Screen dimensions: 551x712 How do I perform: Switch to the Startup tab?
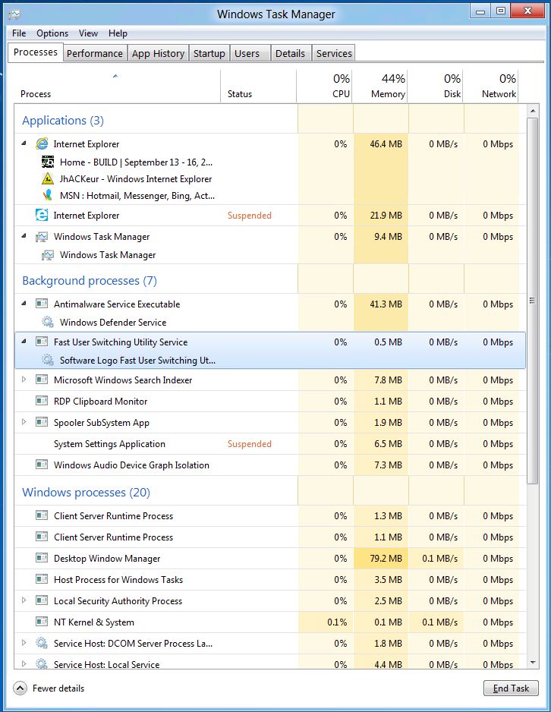tap(209, 54)
